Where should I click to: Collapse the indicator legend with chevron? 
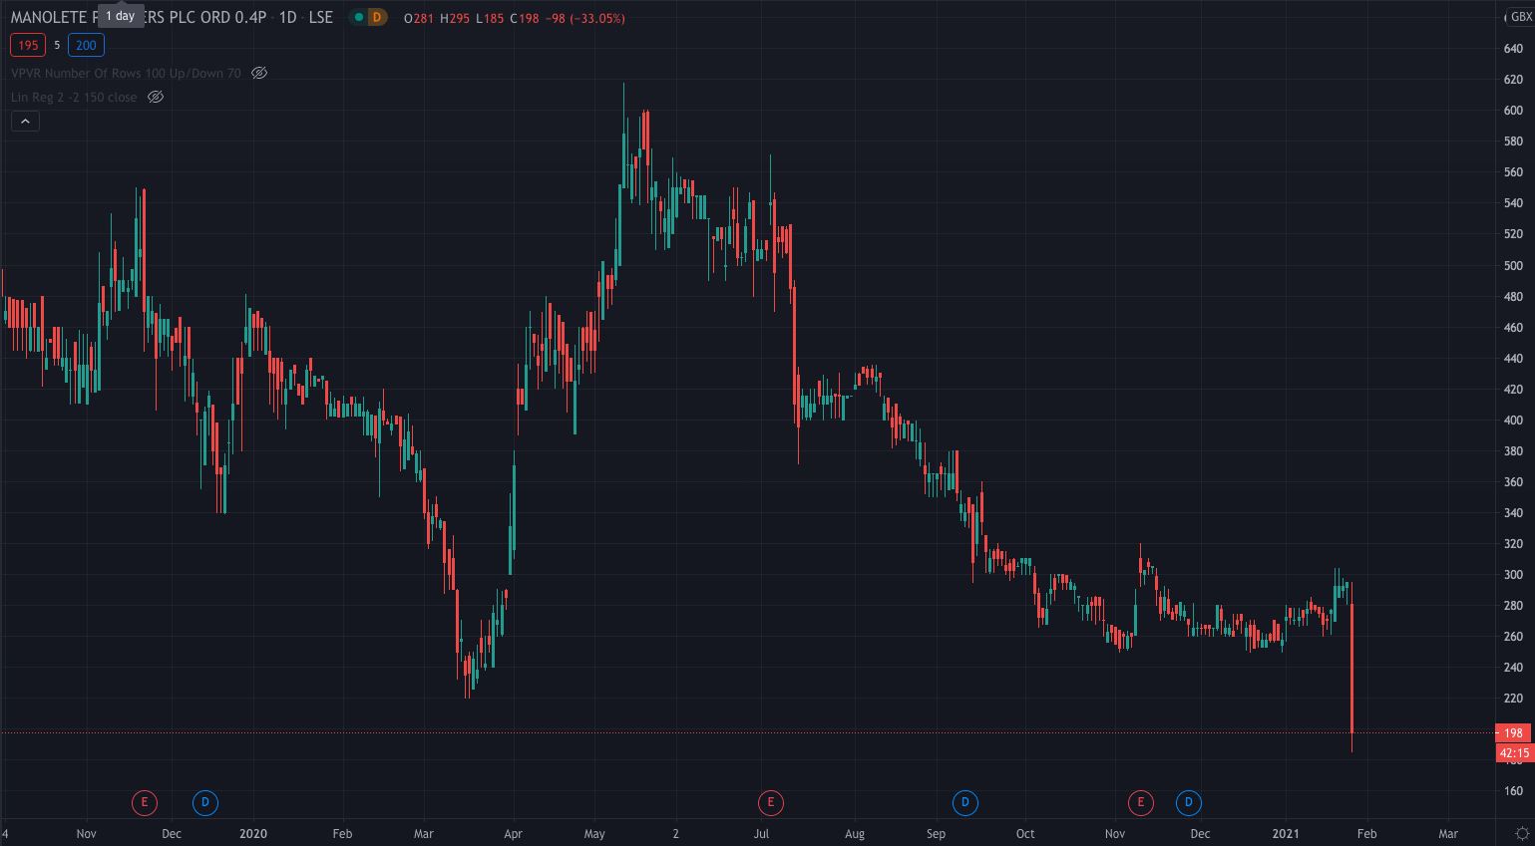pyautogui.click(x=25, y=122)
